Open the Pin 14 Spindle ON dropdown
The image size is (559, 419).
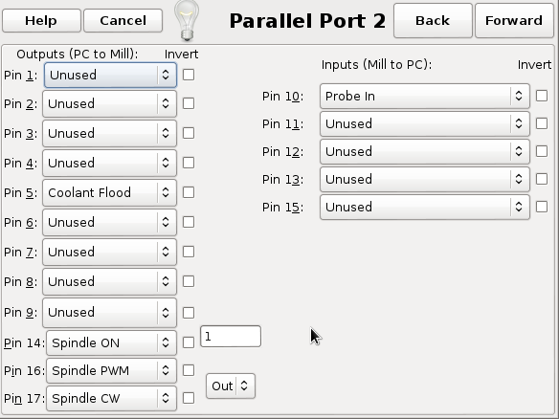pyautogui.click(x=111, y=342)
